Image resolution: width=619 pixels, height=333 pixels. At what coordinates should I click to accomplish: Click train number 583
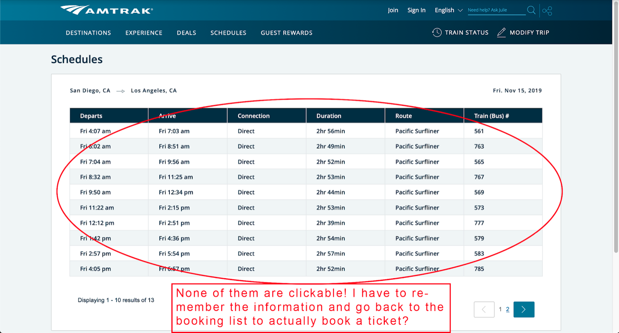point(479,254)
